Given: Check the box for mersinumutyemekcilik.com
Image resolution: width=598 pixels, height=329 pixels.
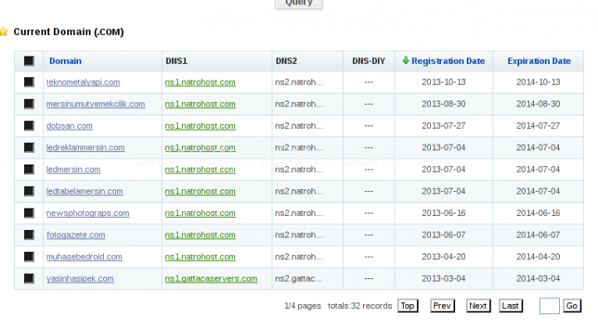Looking at the screenshot, I should [x=29, y=104].
